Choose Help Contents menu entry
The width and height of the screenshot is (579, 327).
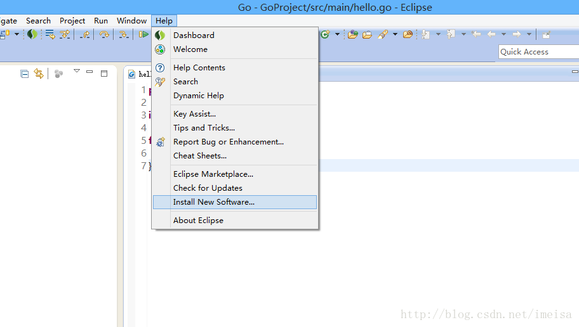pyautogui.click(x=235, y=68)
